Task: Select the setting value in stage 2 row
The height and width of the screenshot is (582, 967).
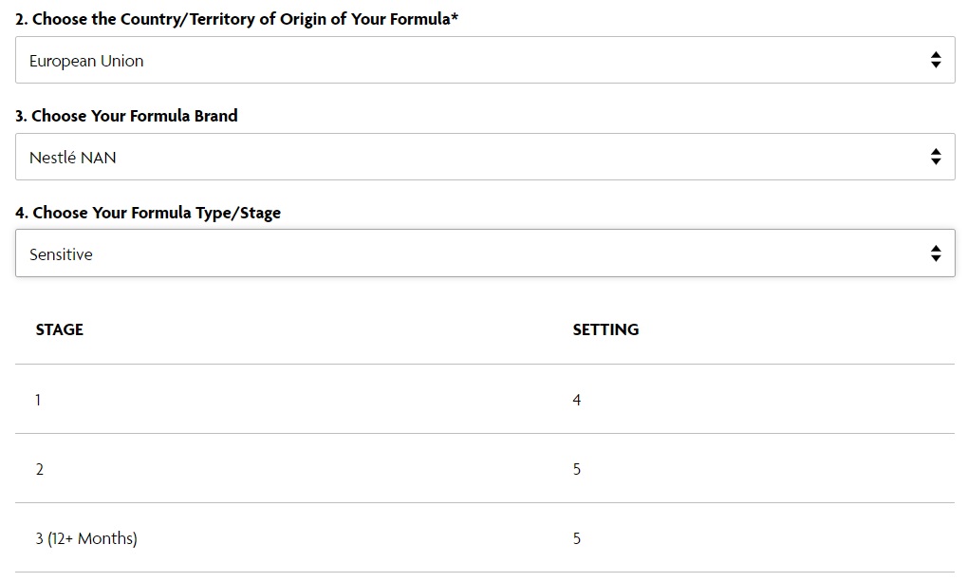Action: pos(577,469)
